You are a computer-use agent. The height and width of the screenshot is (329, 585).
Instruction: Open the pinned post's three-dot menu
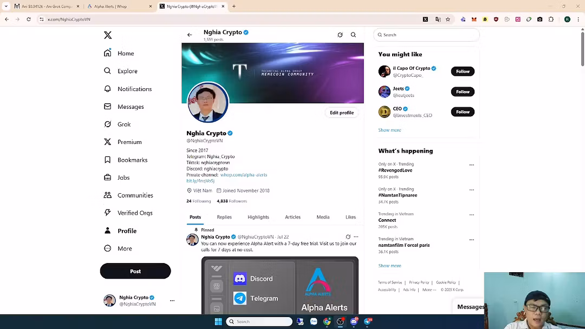pyautogui.click(x=356, y=236)
